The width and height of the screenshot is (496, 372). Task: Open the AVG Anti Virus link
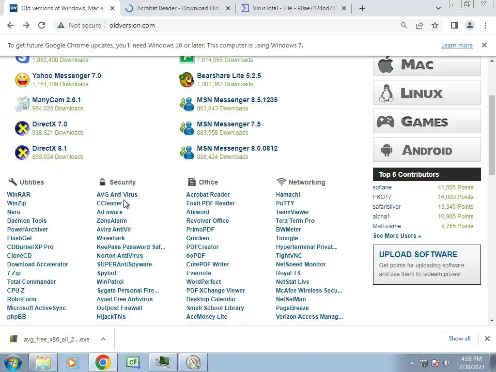[117, 195]
